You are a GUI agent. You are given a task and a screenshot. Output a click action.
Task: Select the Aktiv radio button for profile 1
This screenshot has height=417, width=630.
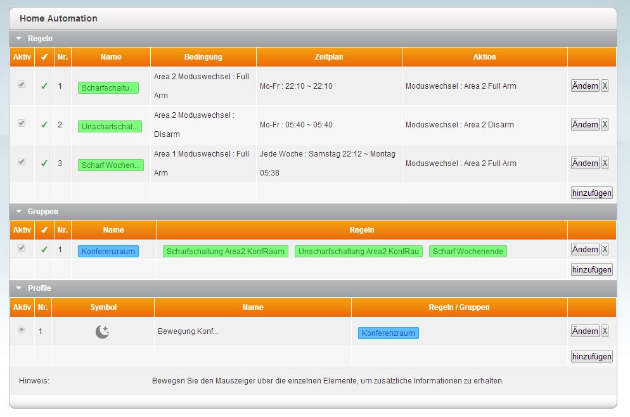[22, 330]
